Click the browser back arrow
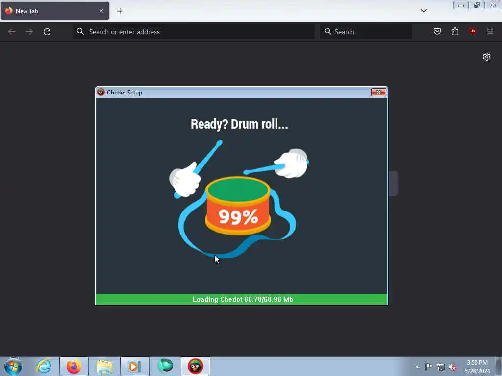The image size is (502, 376). [12, 32]
